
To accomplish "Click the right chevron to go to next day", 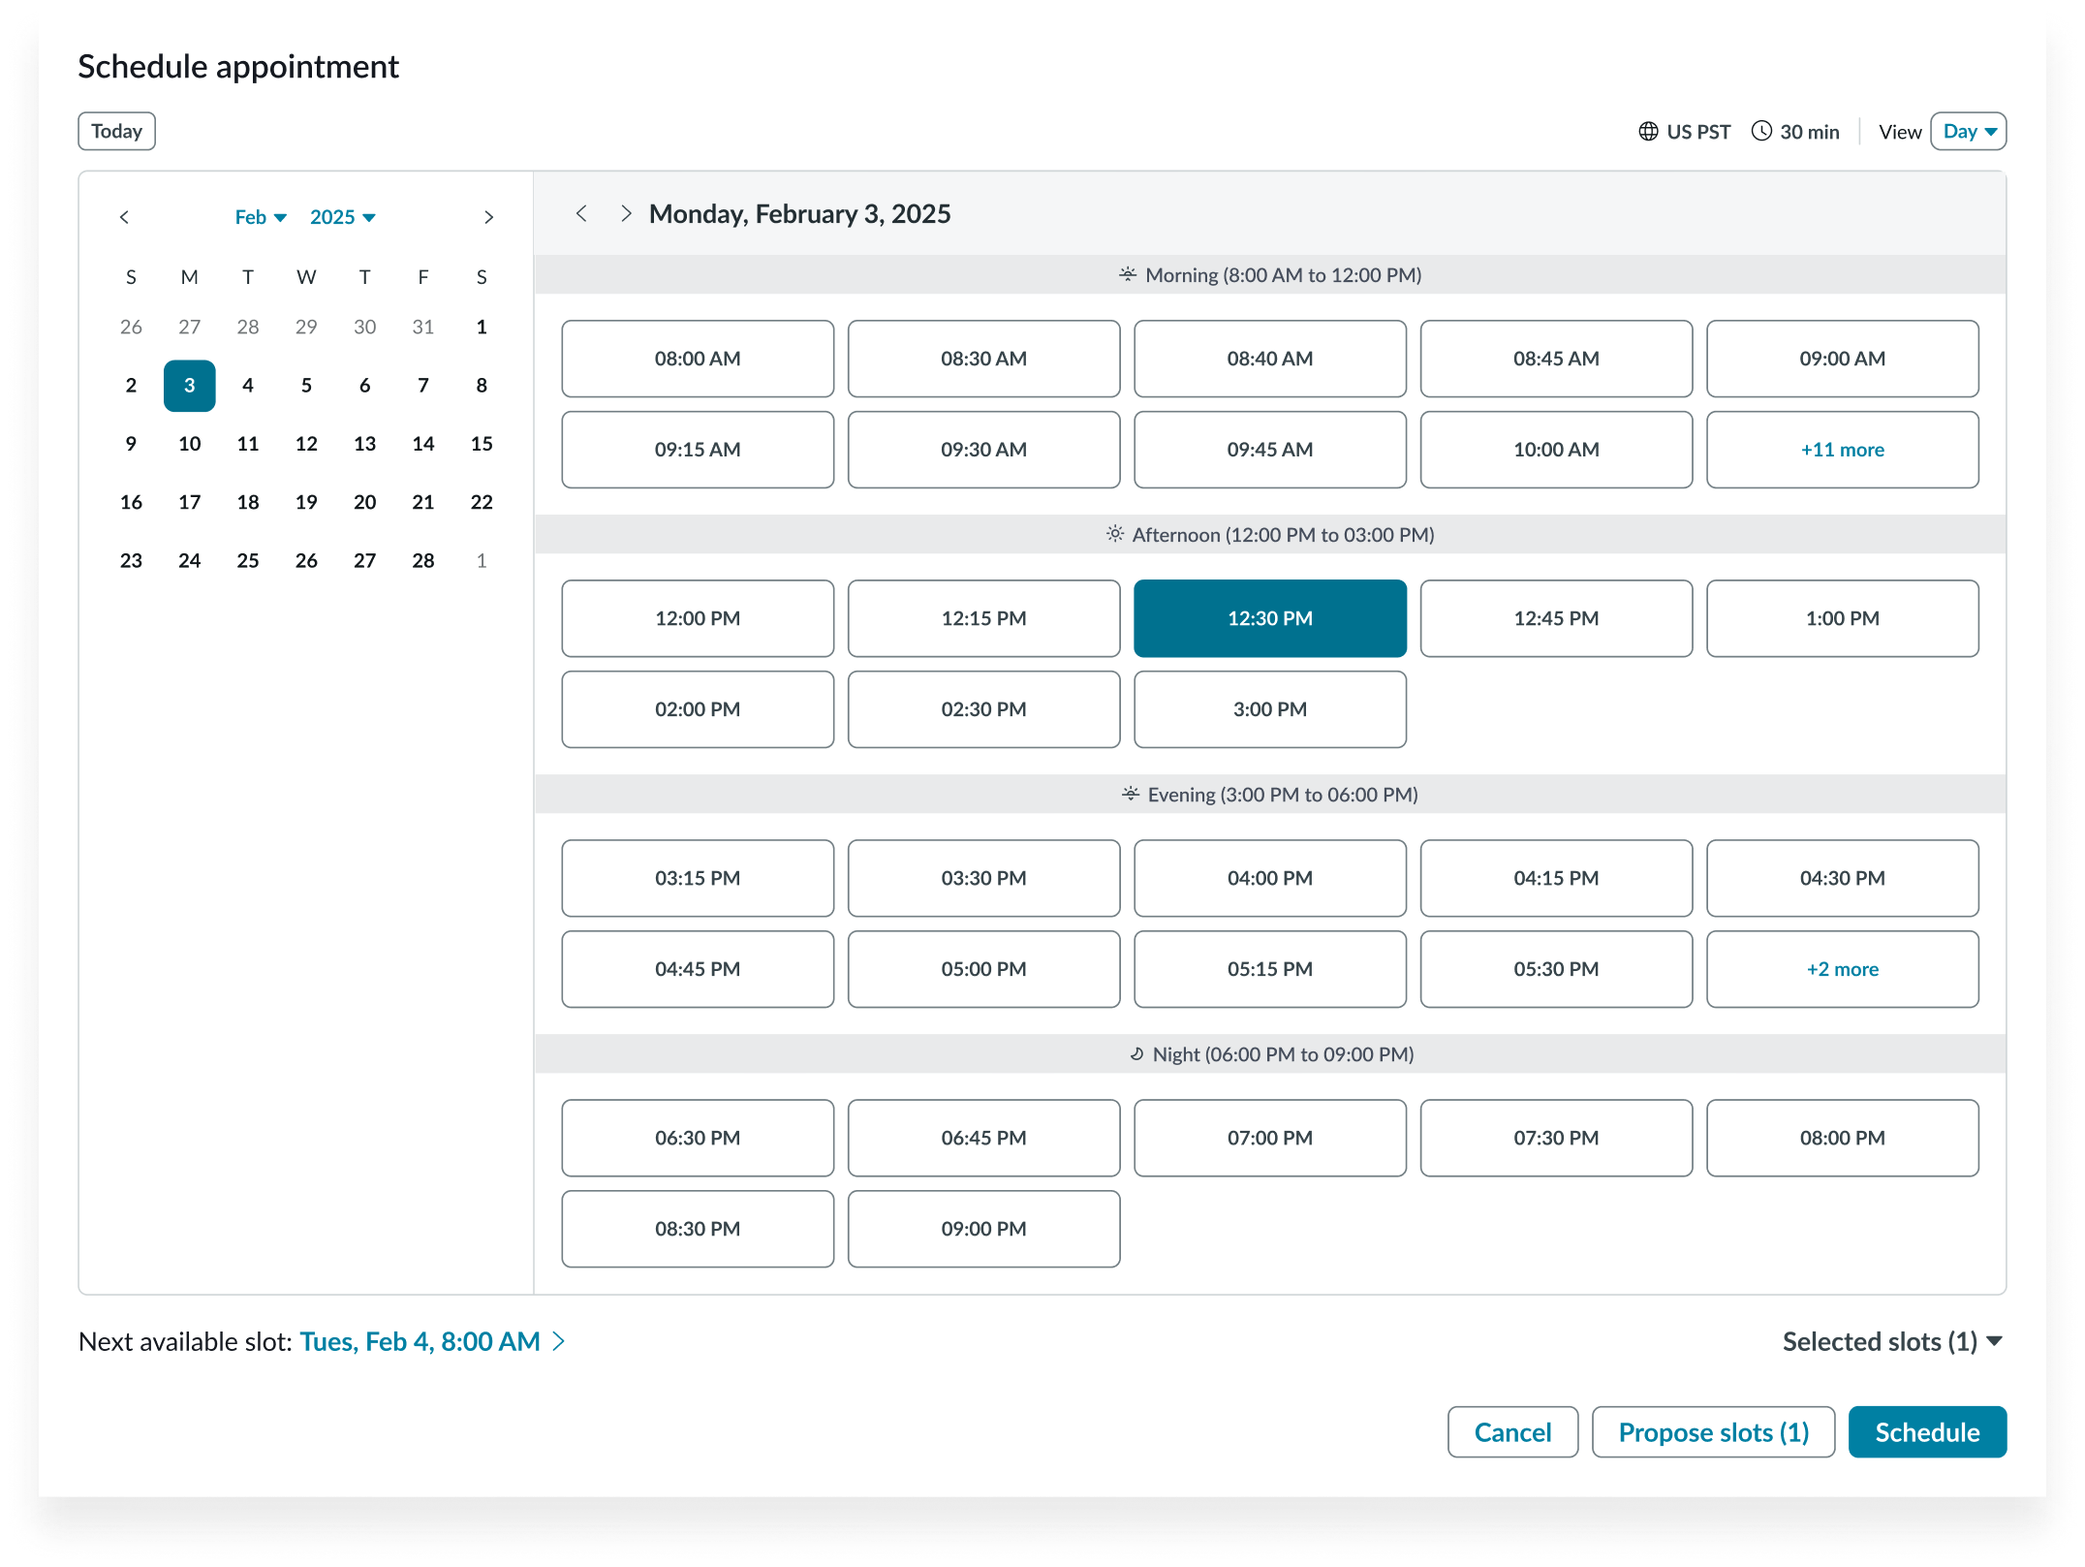I will pyautogui.click(x=625, y=212).
